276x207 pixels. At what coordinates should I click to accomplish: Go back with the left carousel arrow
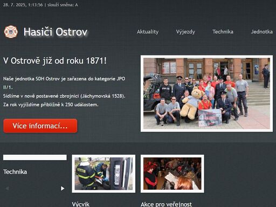click(7, 188)
